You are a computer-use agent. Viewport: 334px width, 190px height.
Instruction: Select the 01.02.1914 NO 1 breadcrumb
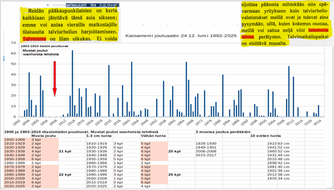(x=109, y=6)
